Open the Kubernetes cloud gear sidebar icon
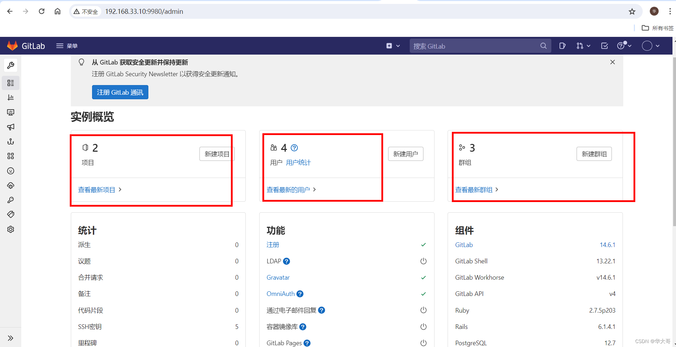The width and height of the screenshot is (676, 347). (11, 185)
